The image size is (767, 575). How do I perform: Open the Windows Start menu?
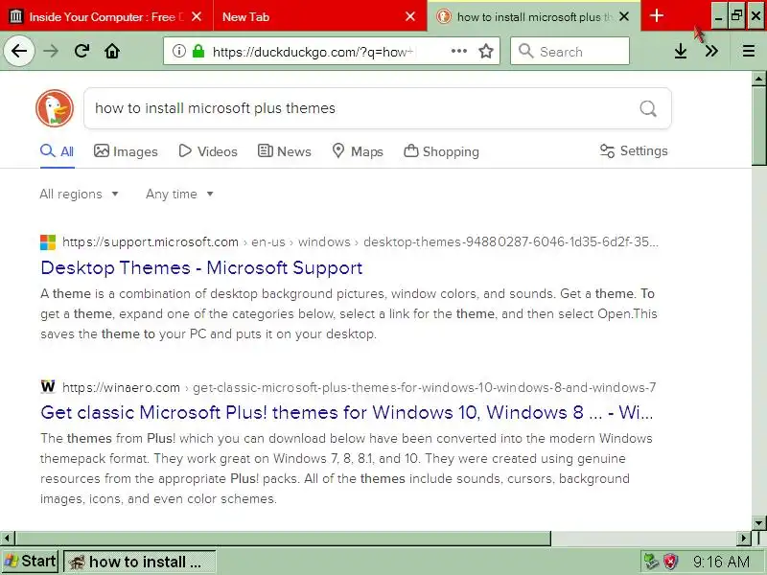tap(30, 562)
